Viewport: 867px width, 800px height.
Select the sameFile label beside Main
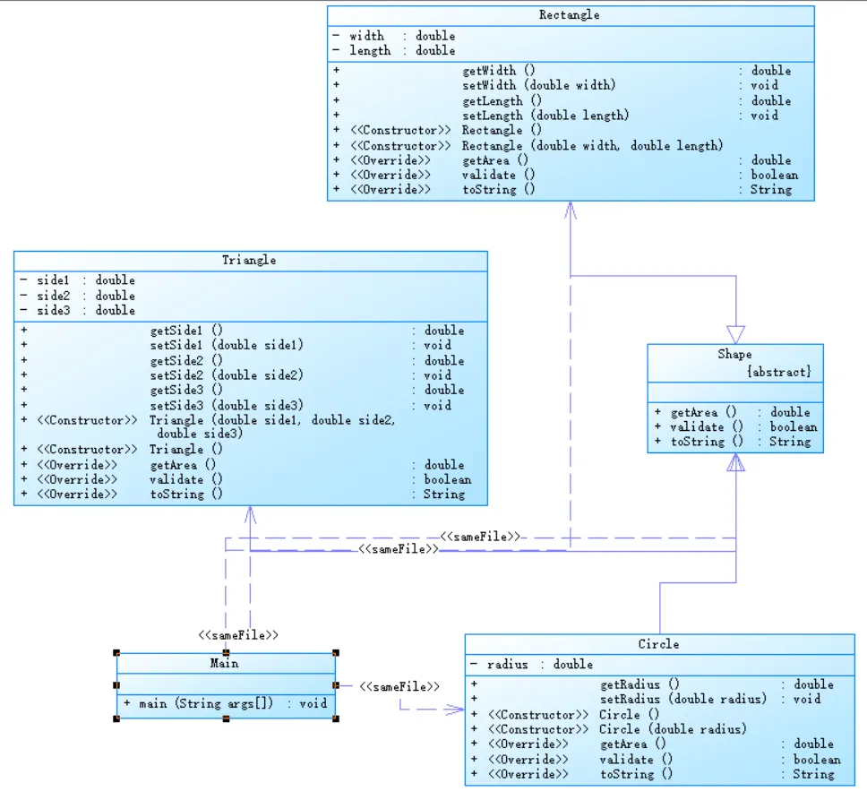click(399, 686)
